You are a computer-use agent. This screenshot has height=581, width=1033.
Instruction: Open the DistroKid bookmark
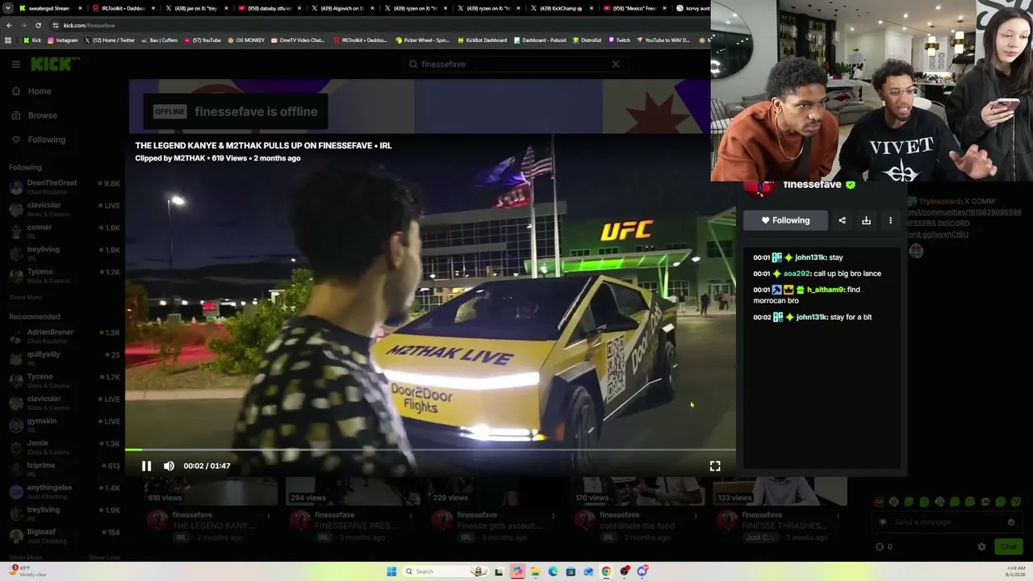(587, 40)
